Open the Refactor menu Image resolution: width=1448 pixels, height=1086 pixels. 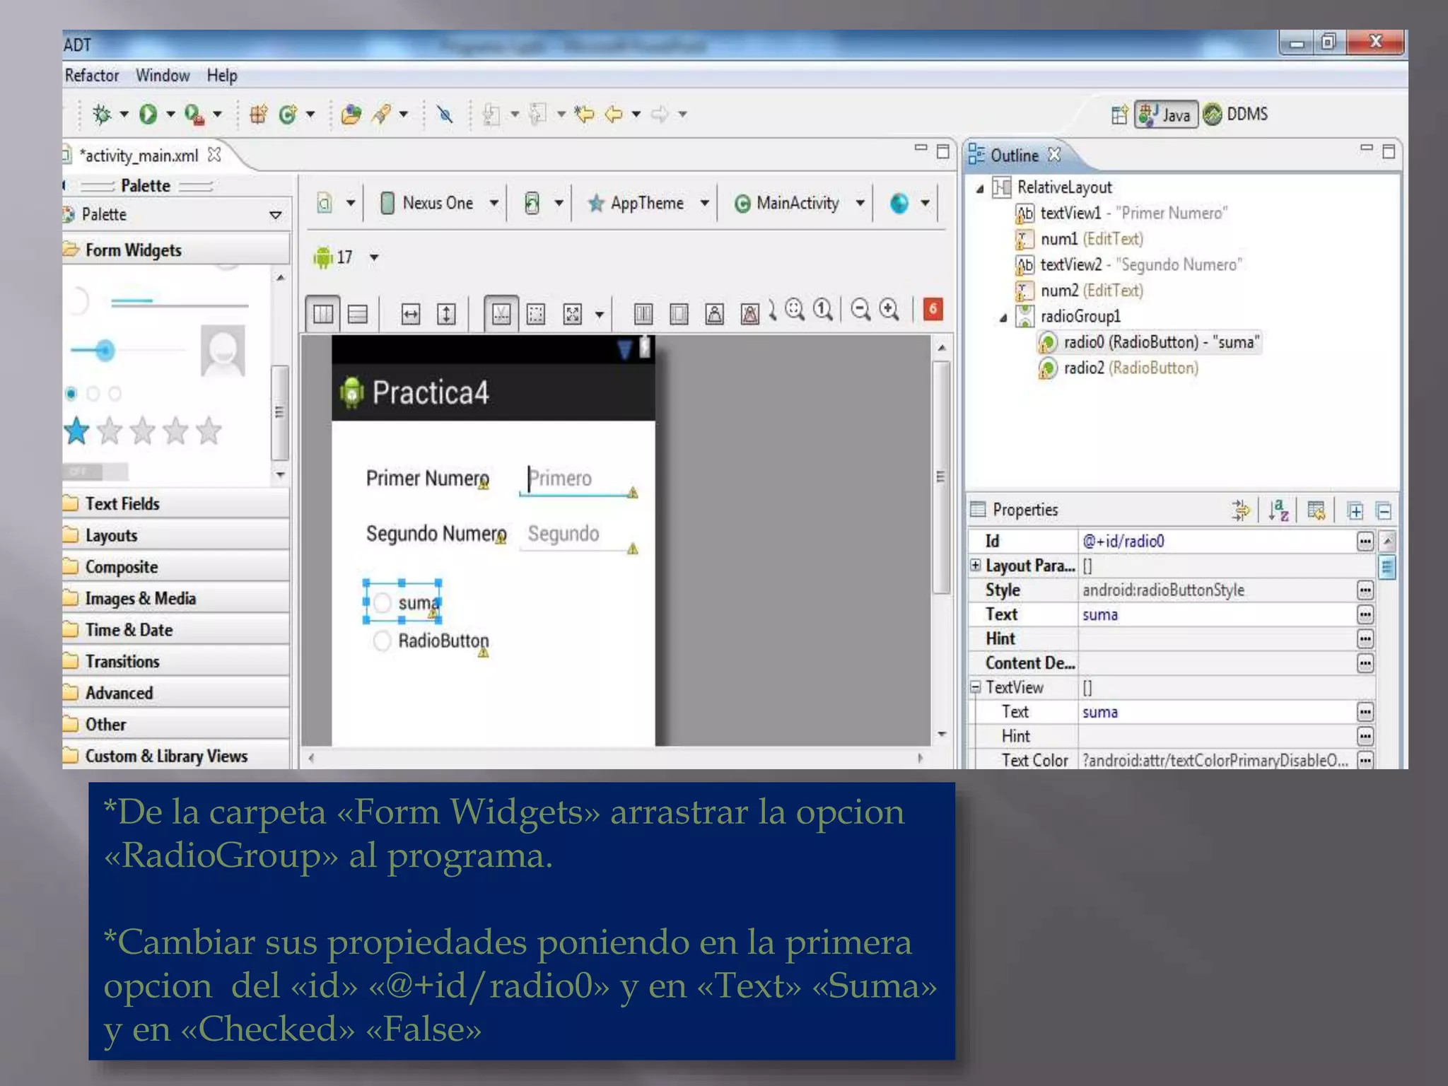pyautogui.click(x=92, y=75)
